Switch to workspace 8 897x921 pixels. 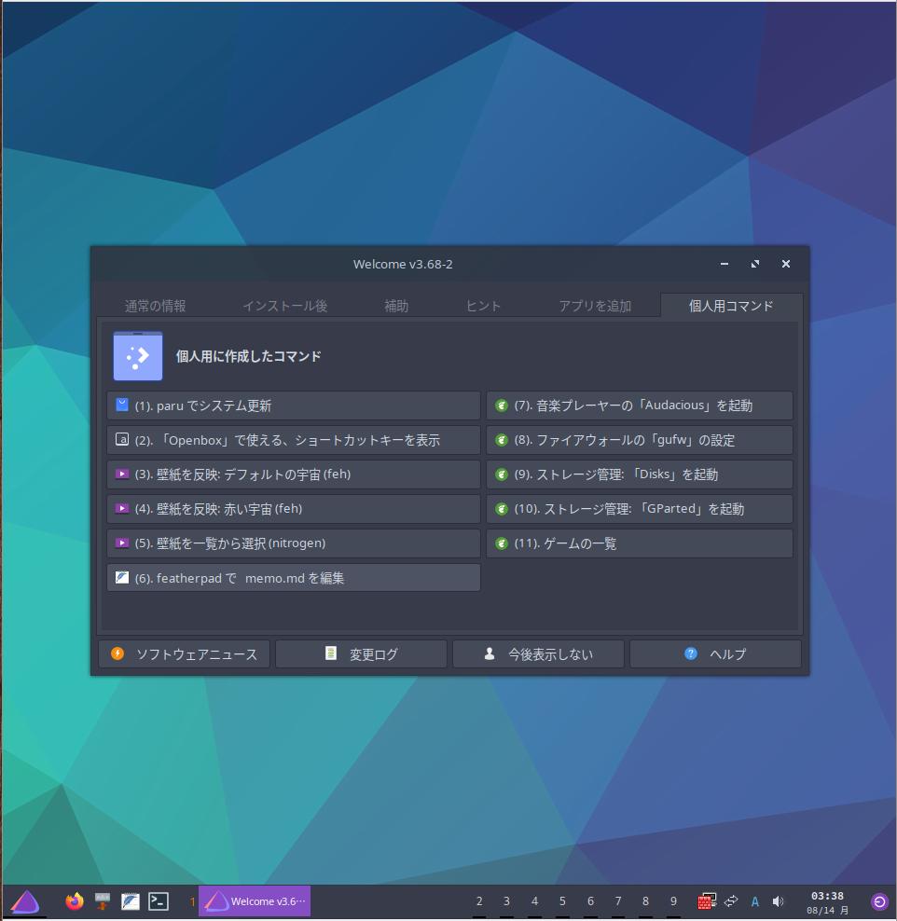pos(645,901)
